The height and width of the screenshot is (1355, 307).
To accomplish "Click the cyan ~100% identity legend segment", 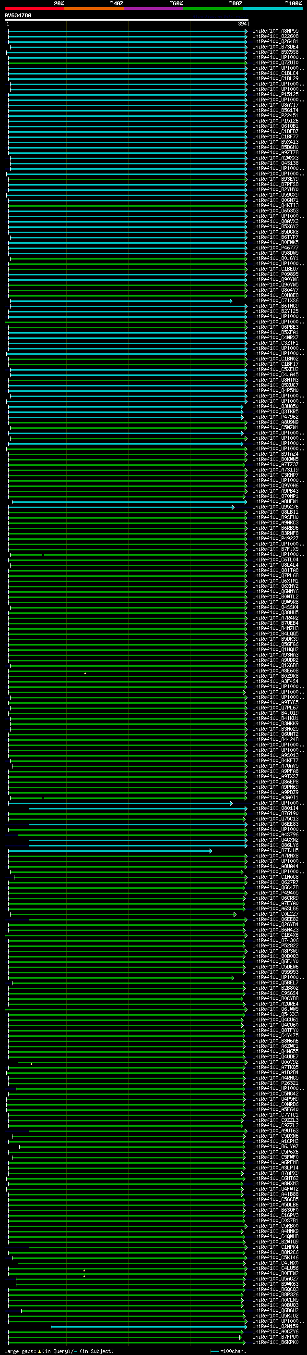I will [x=273, y=9].
